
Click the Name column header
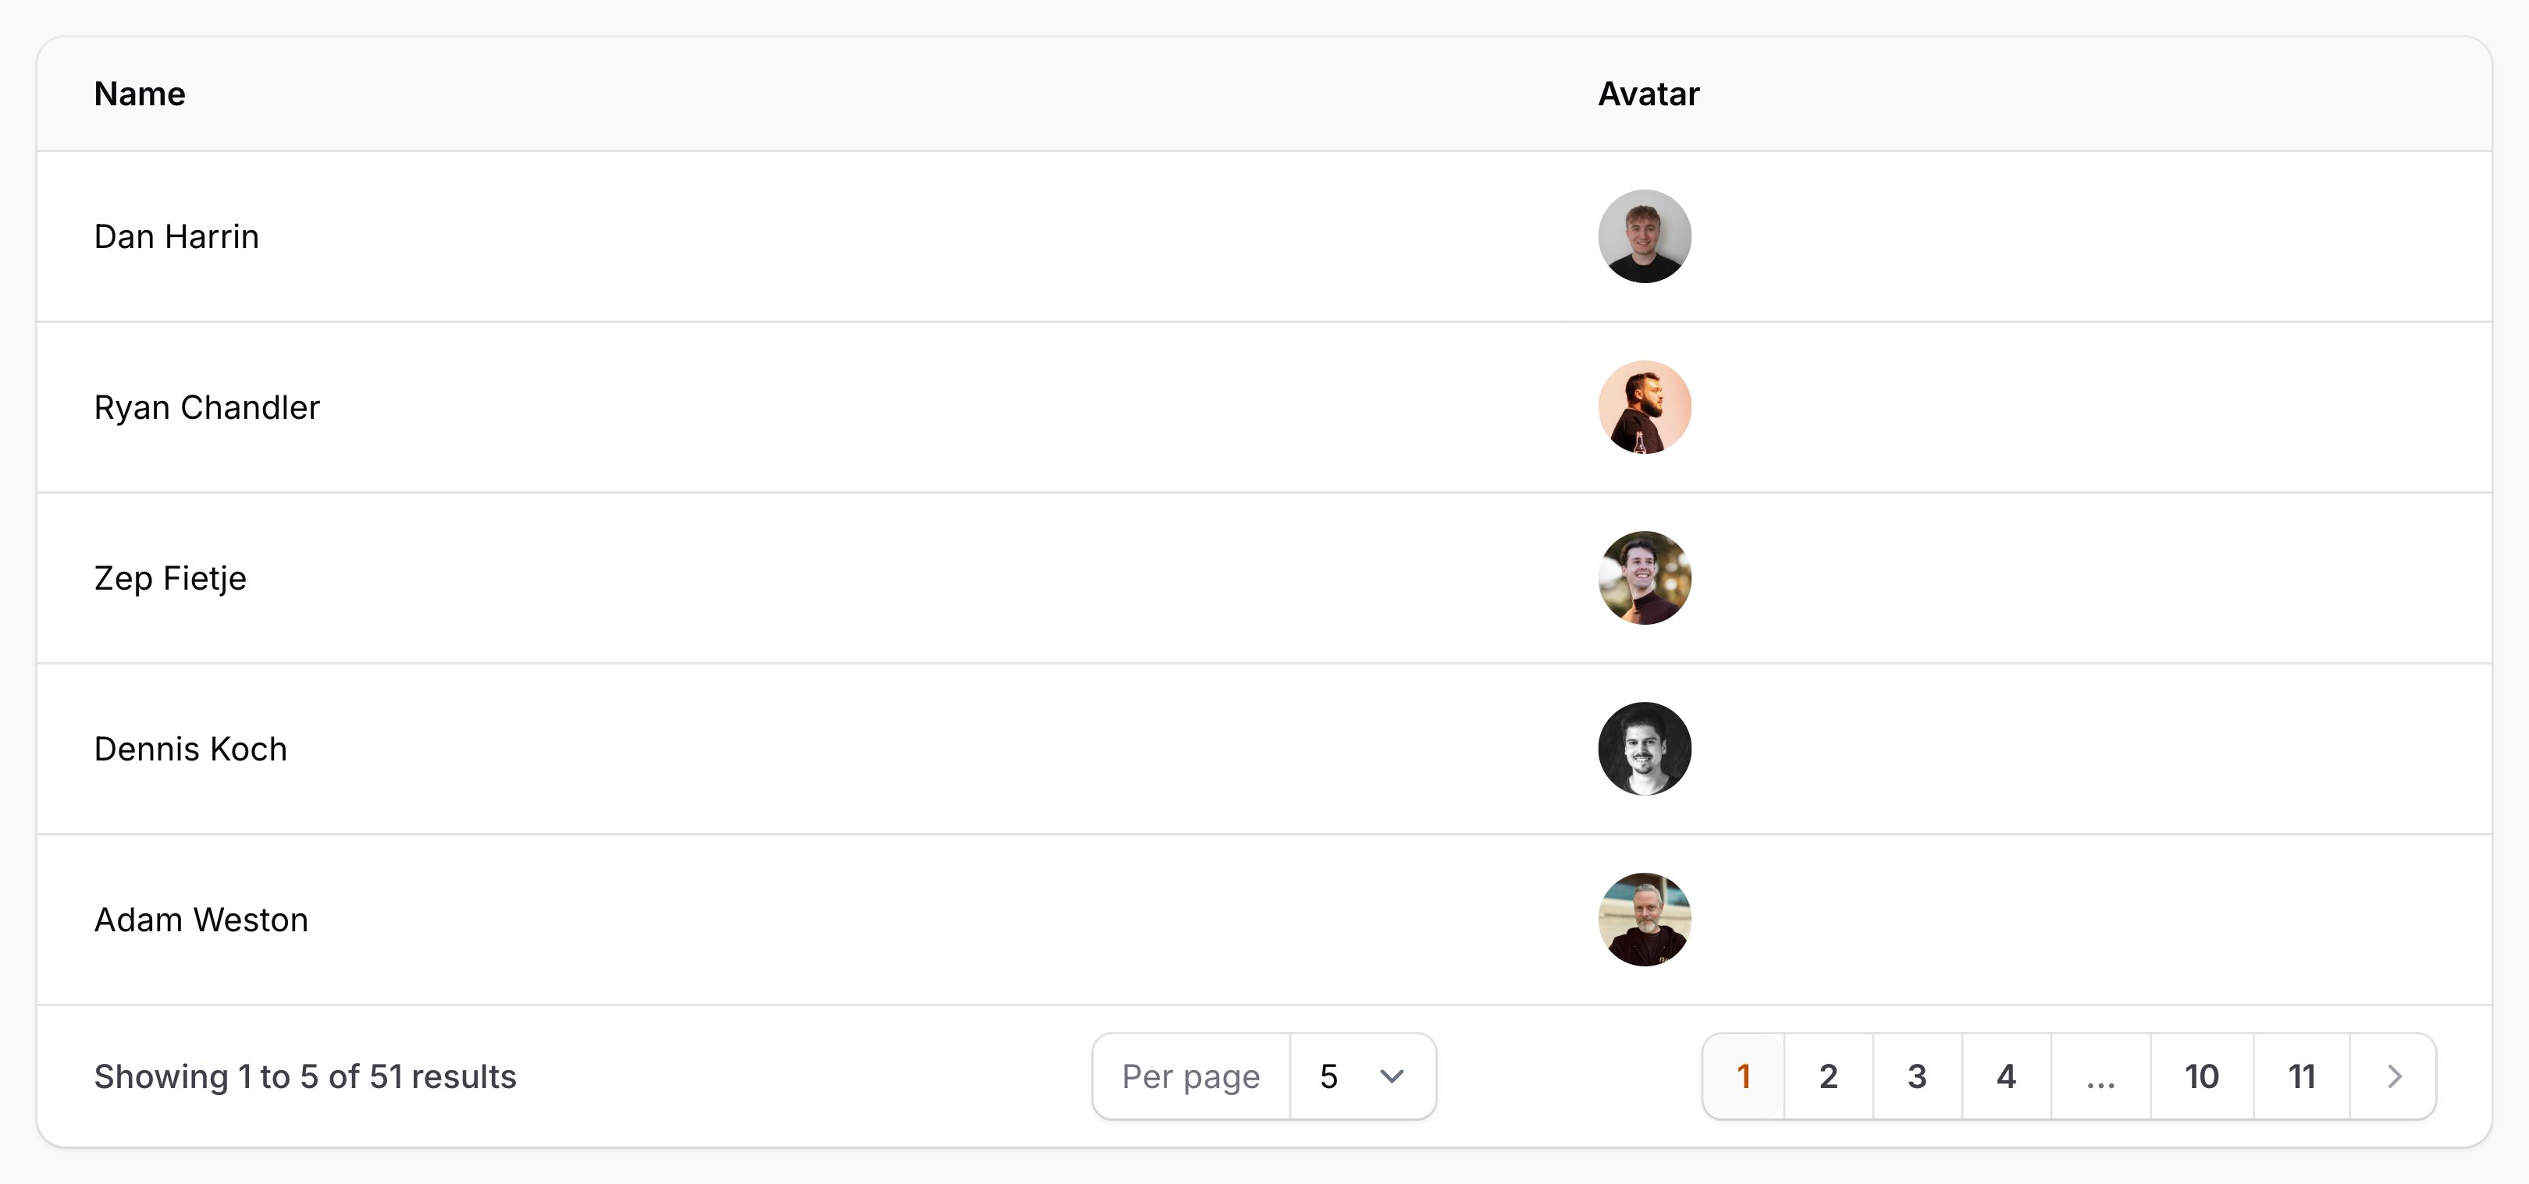point(140,94)
